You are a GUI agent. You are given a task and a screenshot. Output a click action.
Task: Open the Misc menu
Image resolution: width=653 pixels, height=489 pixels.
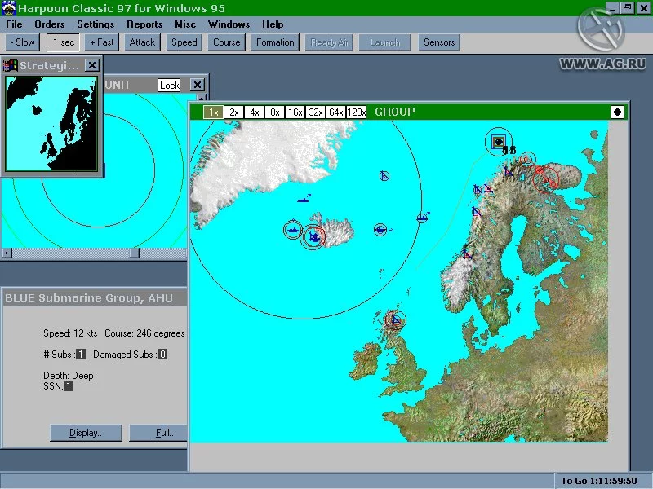185,24
